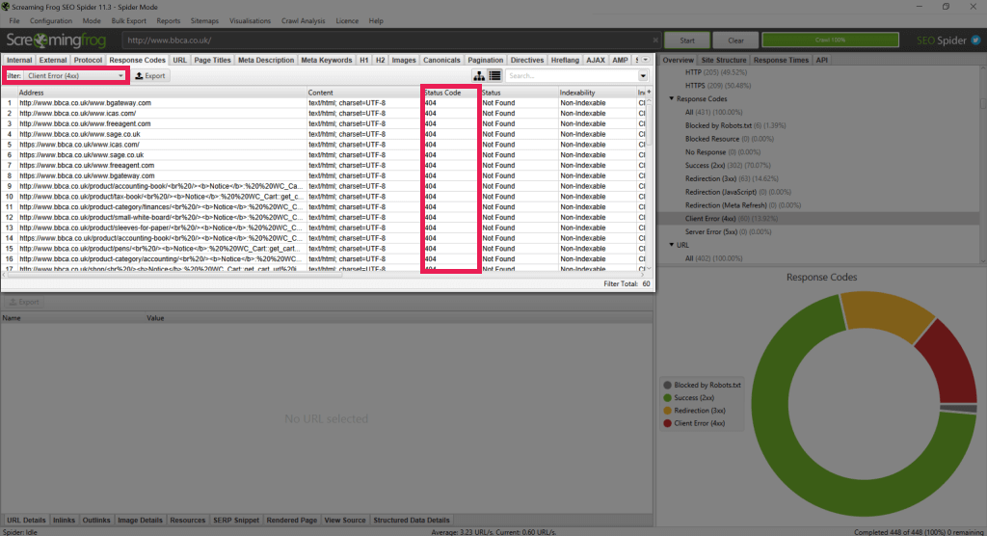
Task: Switch to the Protocol tab
Action: 88,60
